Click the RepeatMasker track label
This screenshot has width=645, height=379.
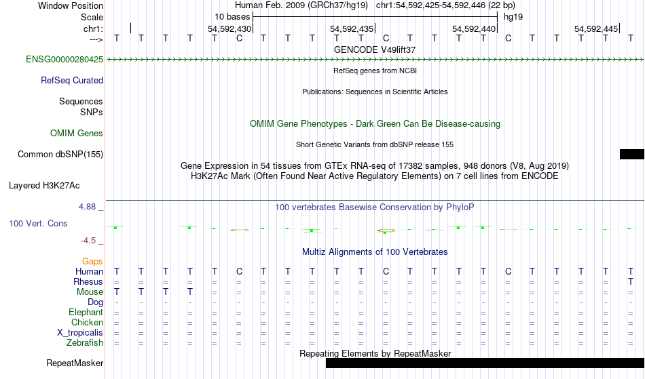click(x=75, y=363)
